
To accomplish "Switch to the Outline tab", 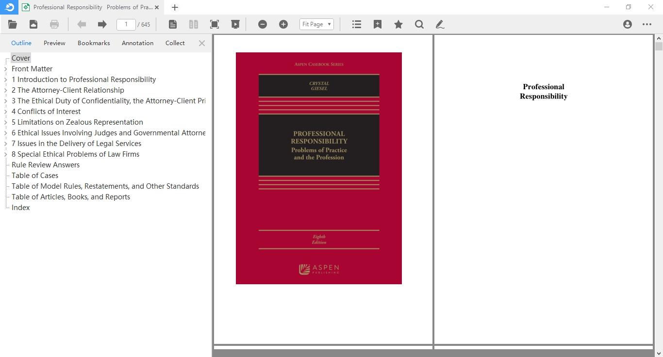I will click(21, 43).
